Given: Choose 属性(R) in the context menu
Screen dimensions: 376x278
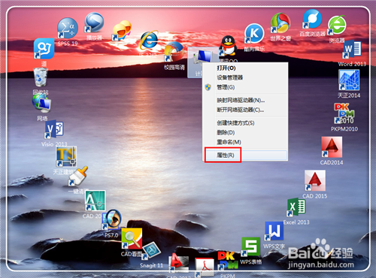Looking at the screenshot, I should point(246,156).
